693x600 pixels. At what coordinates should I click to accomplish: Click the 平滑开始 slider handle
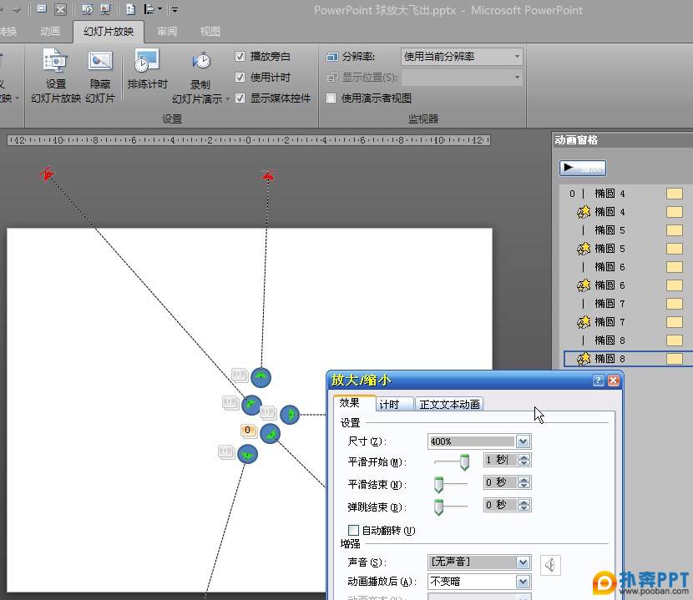[464, 461]
